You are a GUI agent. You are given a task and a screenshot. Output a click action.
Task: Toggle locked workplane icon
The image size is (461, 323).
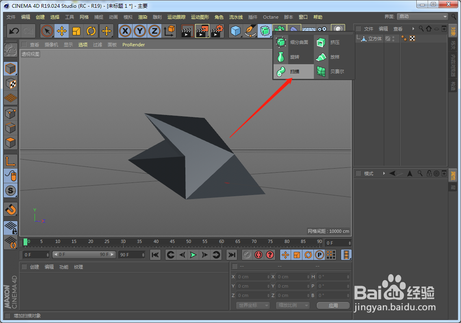tap(11, 228)
